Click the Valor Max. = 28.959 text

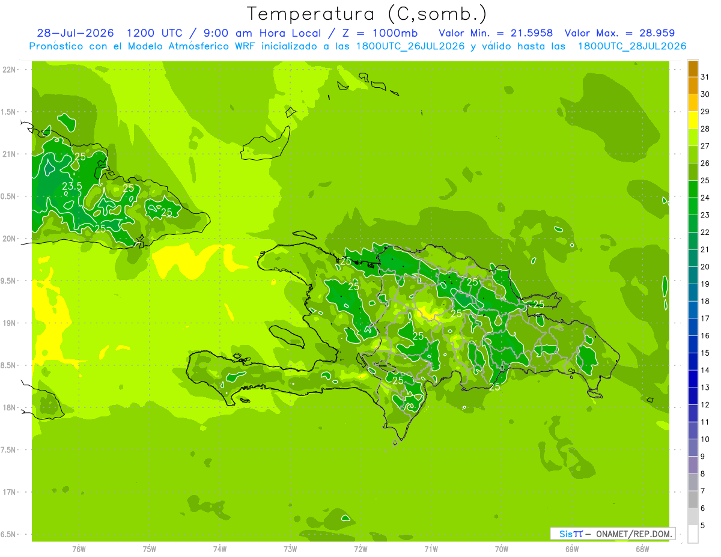point(619,33)
